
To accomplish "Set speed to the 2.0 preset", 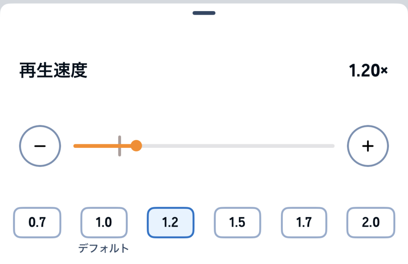I will pos(371,223).
